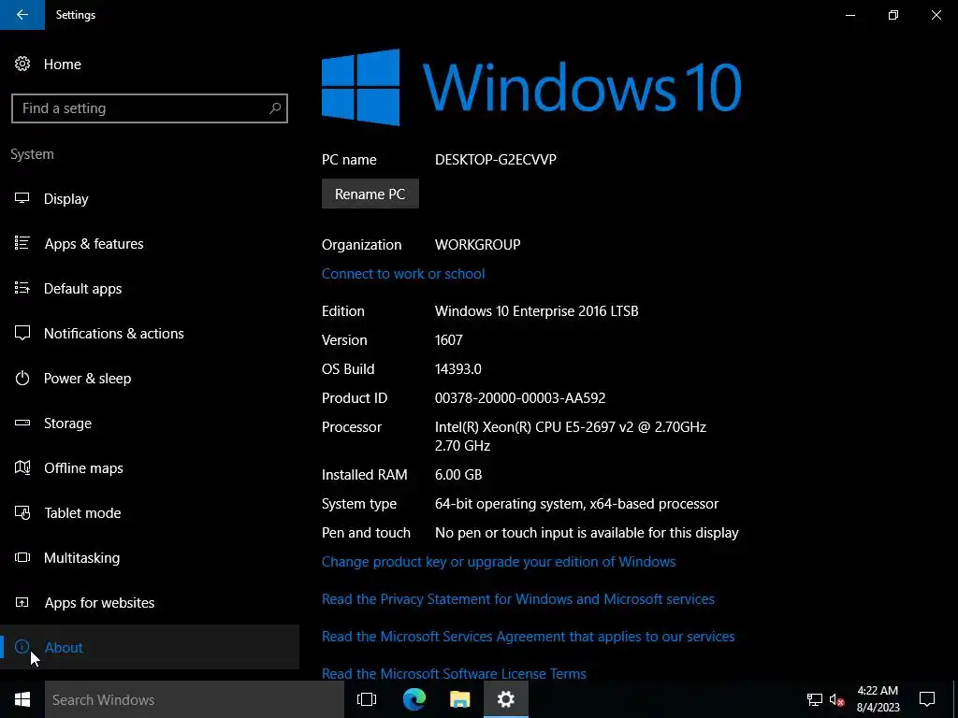This screenshot has width=958, height=718.
Task: Select Storage in sidebar
Action: point(67,424)
